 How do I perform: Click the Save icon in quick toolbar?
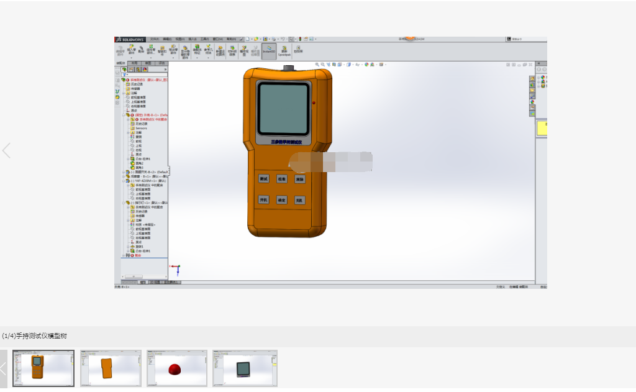(x=265, y=39)
